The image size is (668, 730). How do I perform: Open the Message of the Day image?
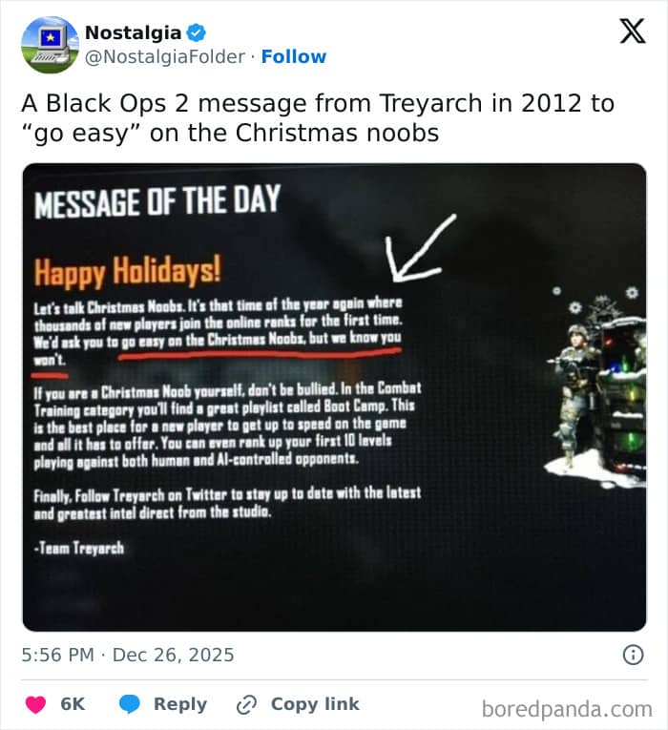(x=334, y=397)
